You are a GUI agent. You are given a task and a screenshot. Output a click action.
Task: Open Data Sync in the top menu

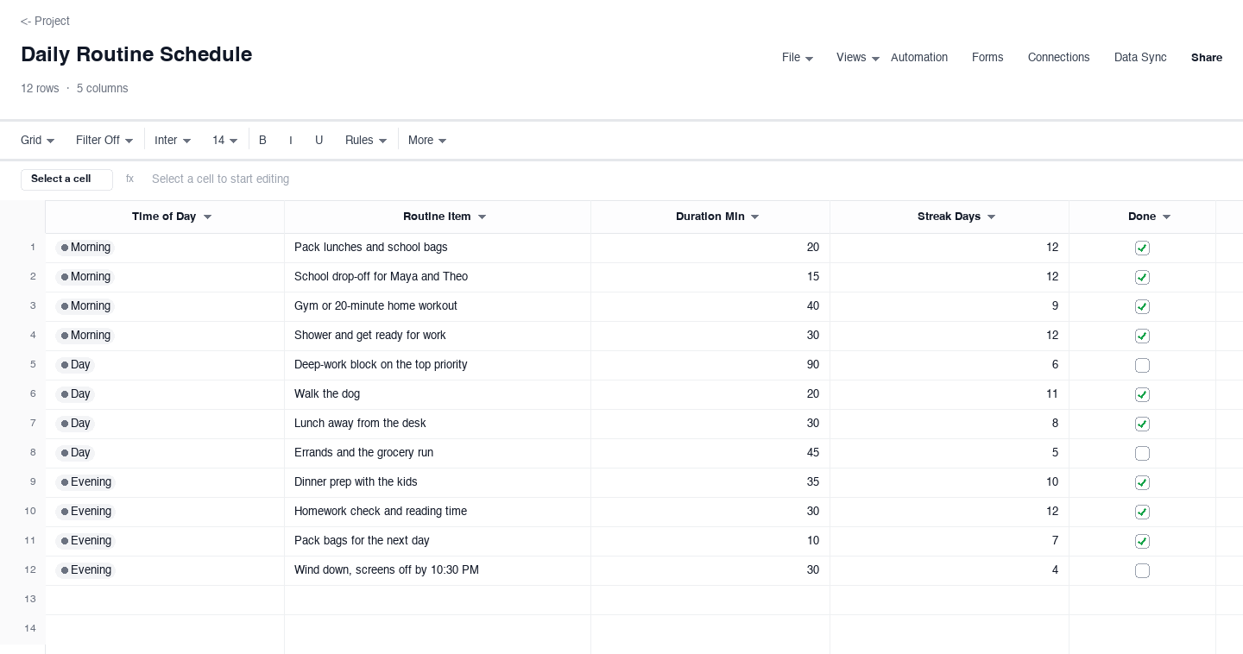1140,58
